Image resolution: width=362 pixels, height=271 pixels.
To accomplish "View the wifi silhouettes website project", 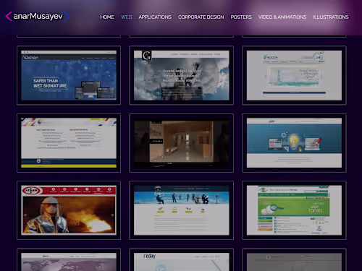I will [182, 210].
